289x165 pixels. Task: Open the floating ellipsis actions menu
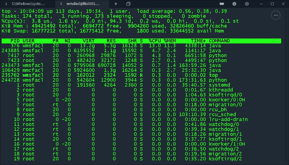click(x=276, y=15)
